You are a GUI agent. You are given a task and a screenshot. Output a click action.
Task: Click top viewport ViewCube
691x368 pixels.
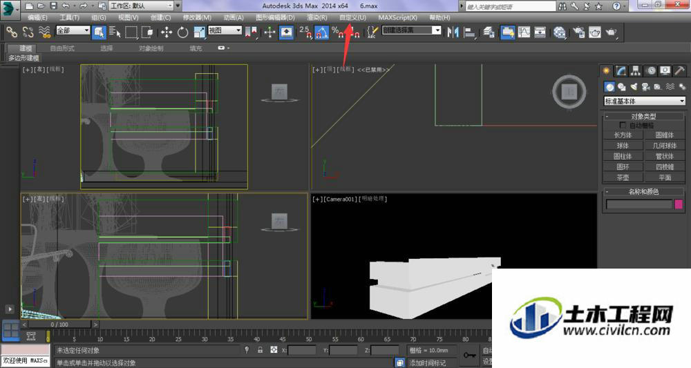[569, 92]
